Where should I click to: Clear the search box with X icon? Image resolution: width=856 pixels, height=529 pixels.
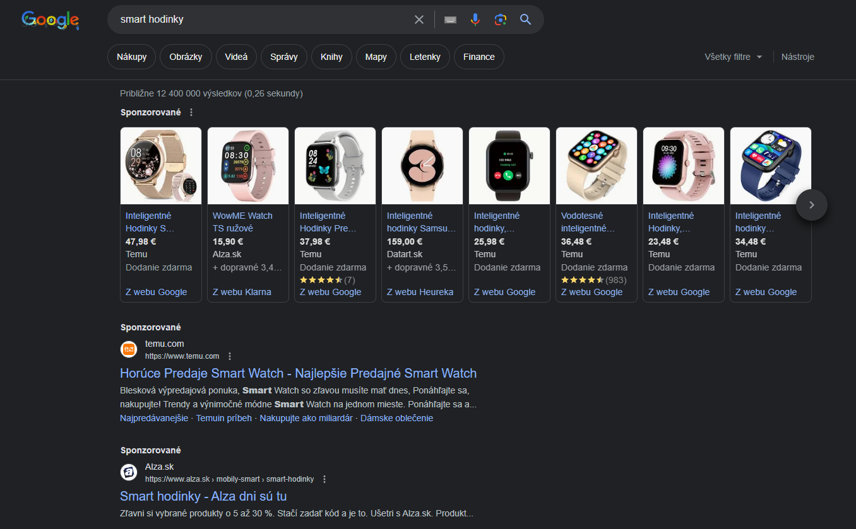[419, 20]
